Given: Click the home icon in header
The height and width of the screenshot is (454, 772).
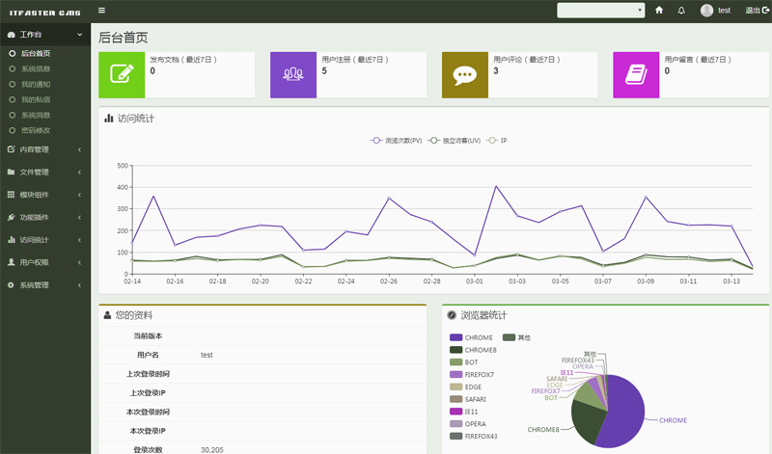Looking at the screenshot, I should [x=659, y=10].
